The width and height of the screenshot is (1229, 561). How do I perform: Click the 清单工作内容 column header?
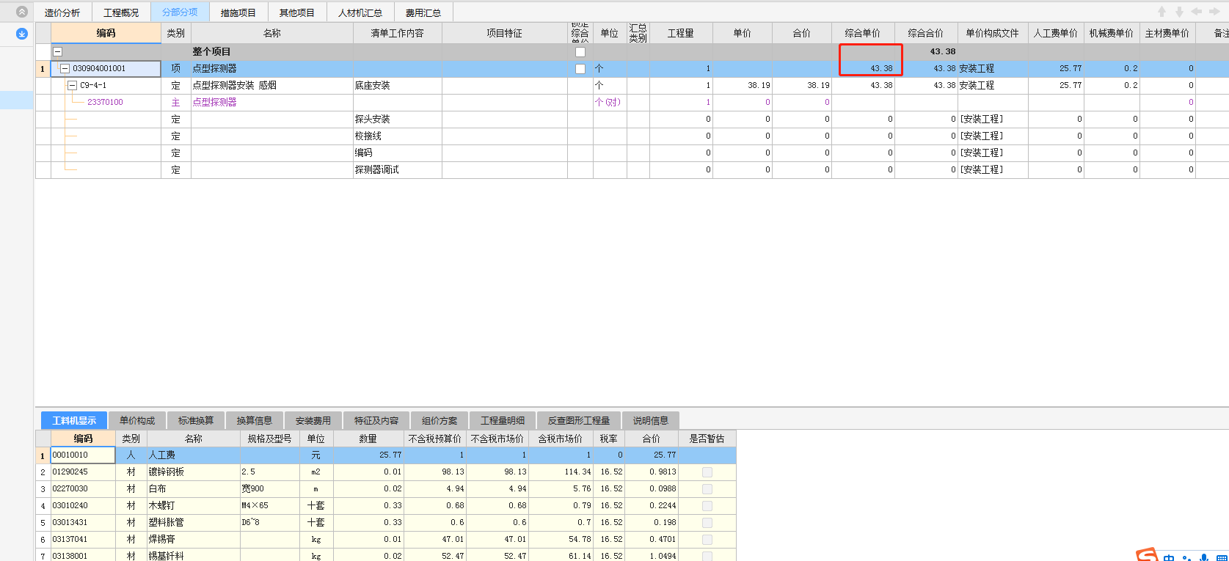397,33
